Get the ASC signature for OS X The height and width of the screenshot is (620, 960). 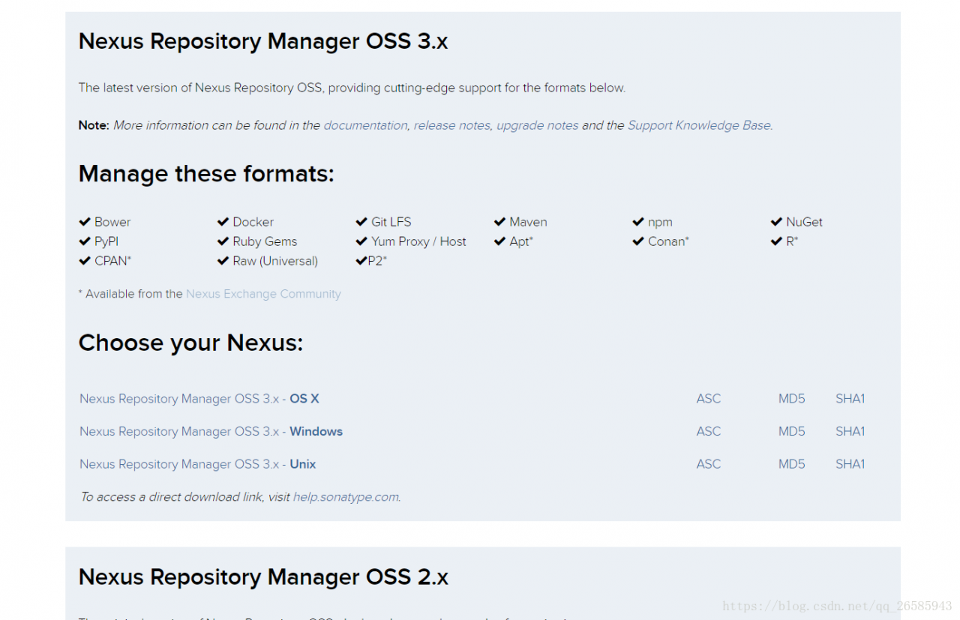click(708, 399)
